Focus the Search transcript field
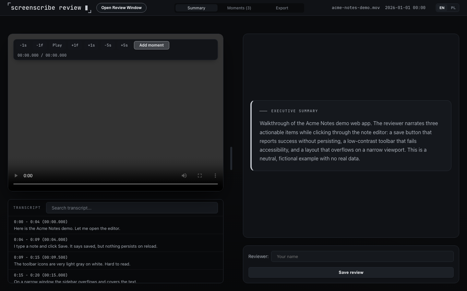467x291 pixels. pos(132,208)
